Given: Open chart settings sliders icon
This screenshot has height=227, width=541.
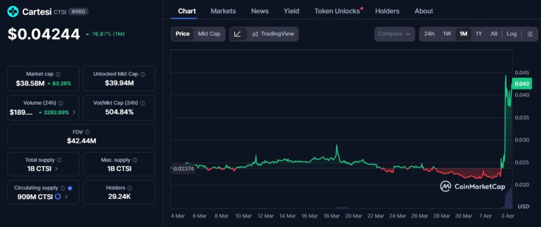Looking at the screenshot, I should [529, 34].
